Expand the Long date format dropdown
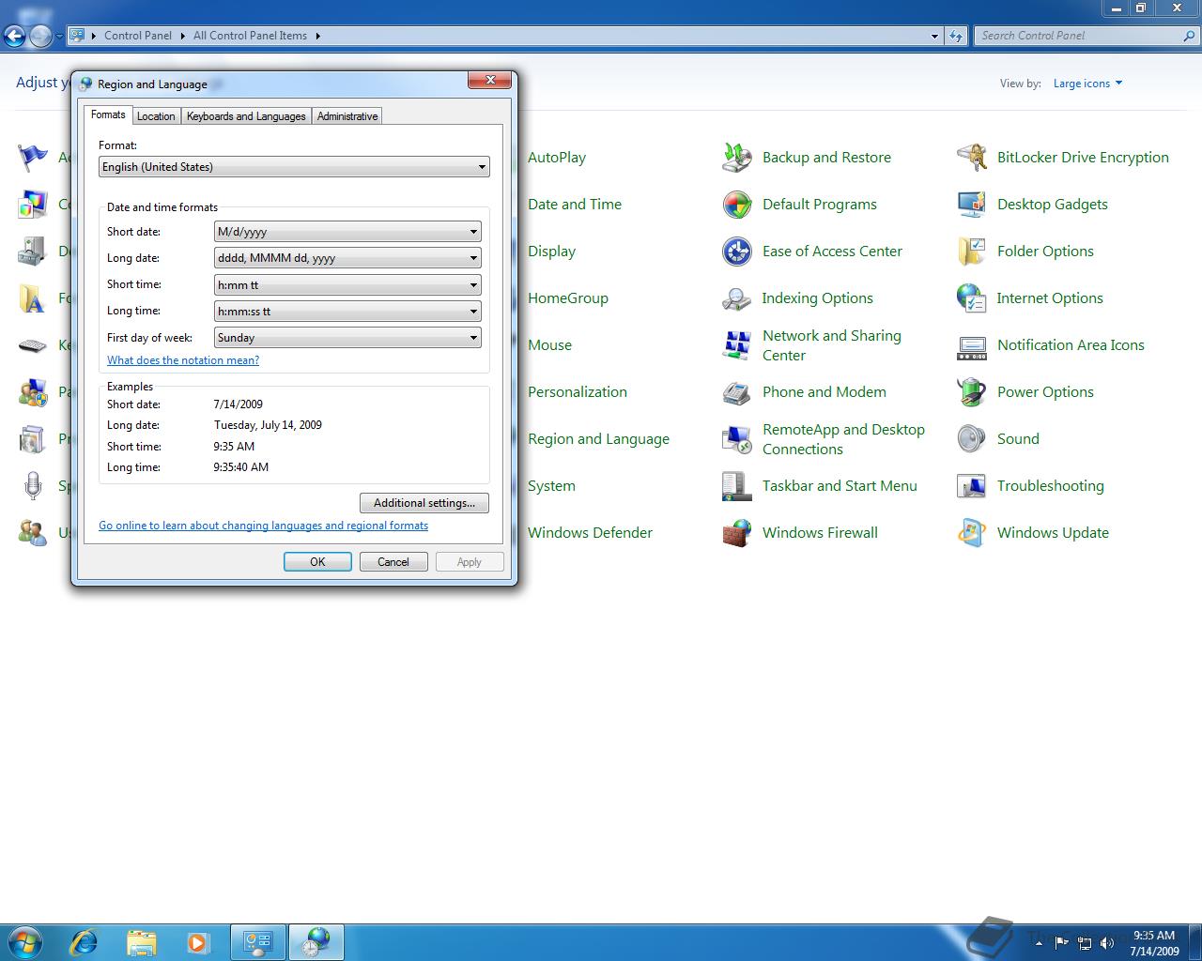 (x=347, y=258)
